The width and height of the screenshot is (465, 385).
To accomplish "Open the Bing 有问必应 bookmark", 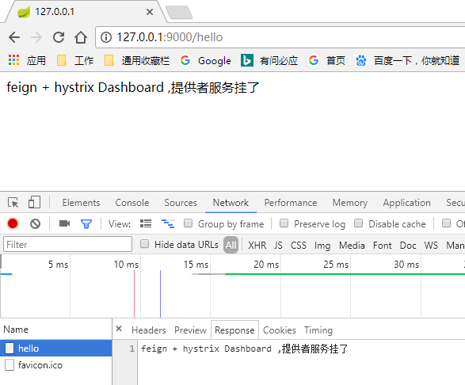I will 269,60.
